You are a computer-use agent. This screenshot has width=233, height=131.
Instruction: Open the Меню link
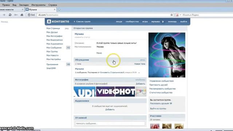tap(99, 53)
